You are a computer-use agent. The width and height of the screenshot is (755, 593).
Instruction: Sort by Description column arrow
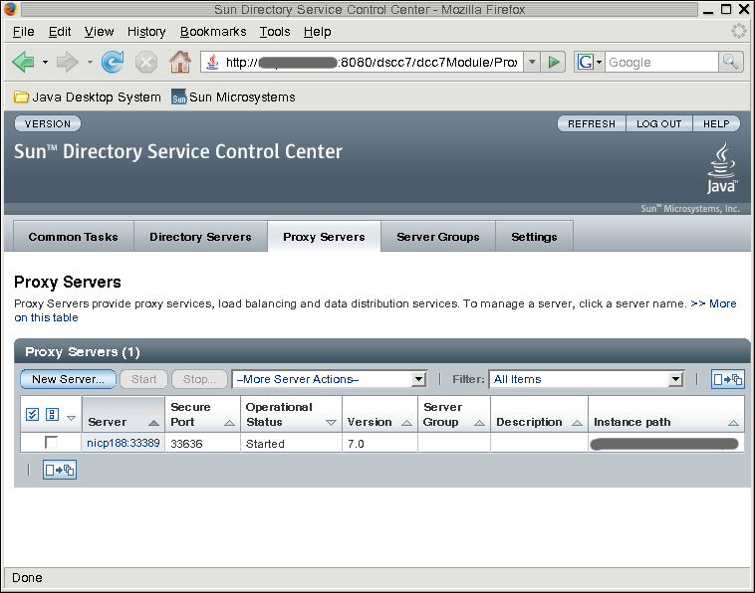(577, 423)
